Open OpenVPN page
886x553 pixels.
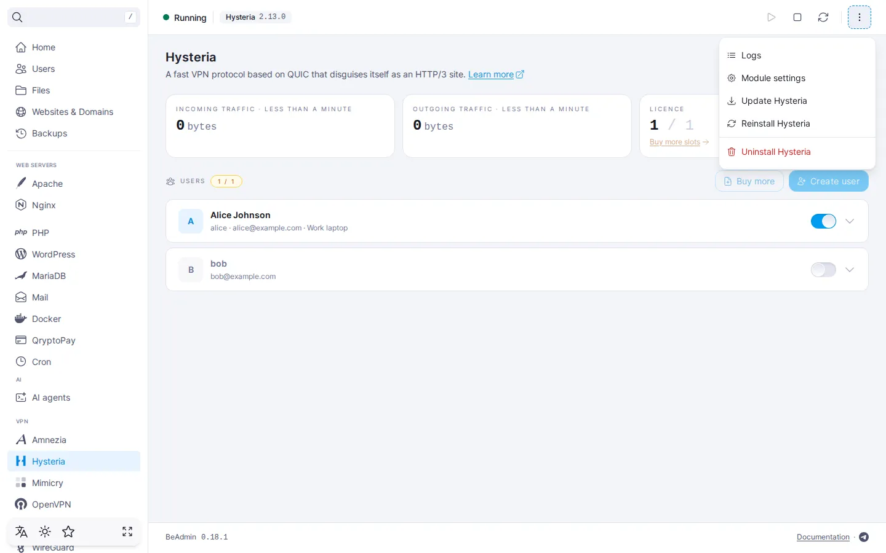click(74, 504)
